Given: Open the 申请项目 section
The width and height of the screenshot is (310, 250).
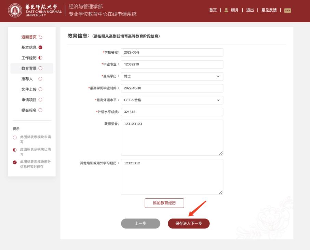Looking at the screenshot, I should tap(29, 100).
